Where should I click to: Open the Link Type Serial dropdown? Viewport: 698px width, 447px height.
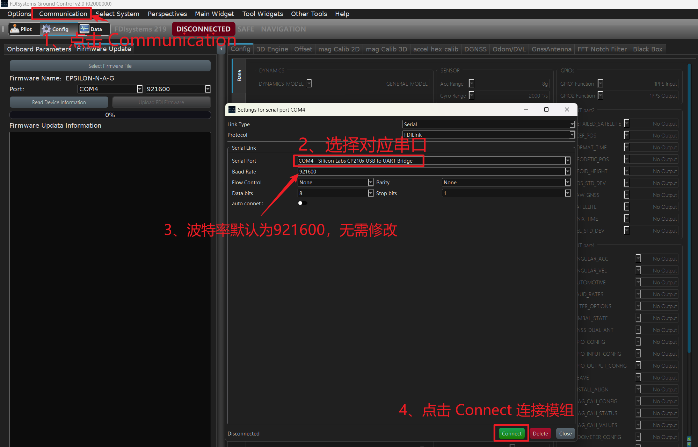[488, 124]
